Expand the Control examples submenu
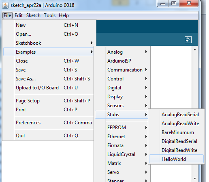Screen dimensions: 209x182 click(122, 79)
